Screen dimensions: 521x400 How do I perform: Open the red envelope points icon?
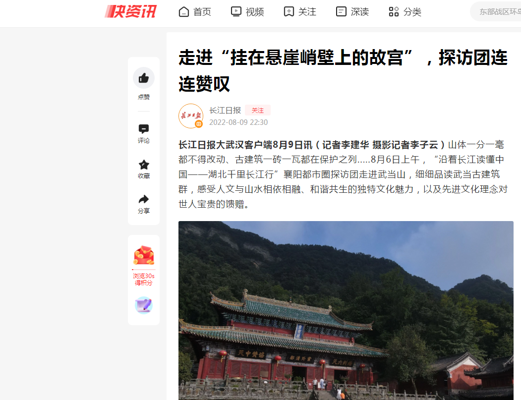[x=144, y=255]
